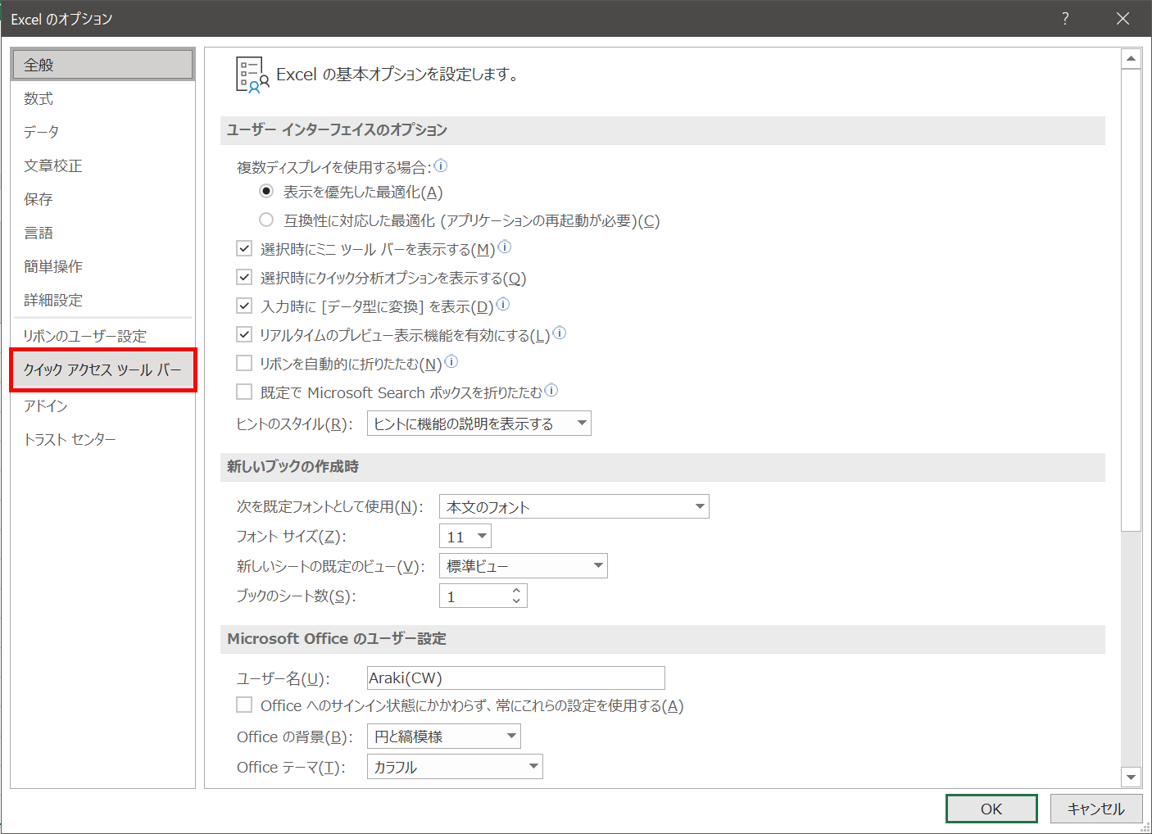Decrease ブックのシート数 with down arrow
This screenshot has width=1152, height=834.
516,601
